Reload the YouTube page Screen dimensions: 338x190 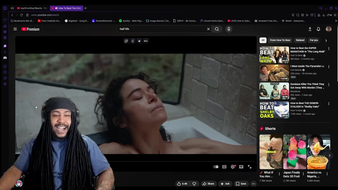tap(21, 15)
